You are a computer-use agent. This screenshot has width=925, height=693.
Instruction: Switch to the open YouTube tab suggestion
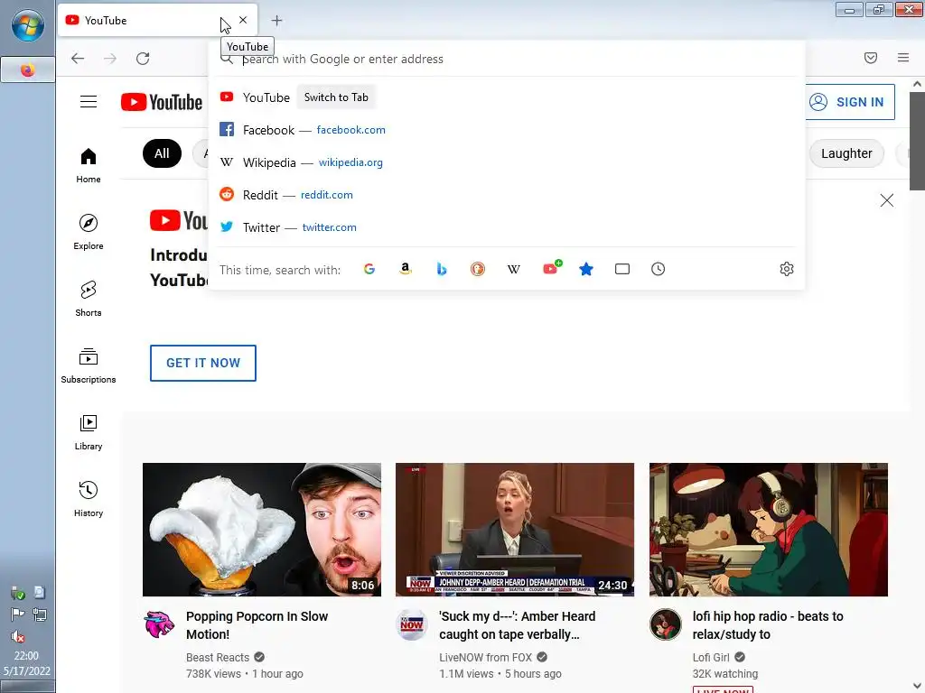pyautogui.click(x=507, y=97)
